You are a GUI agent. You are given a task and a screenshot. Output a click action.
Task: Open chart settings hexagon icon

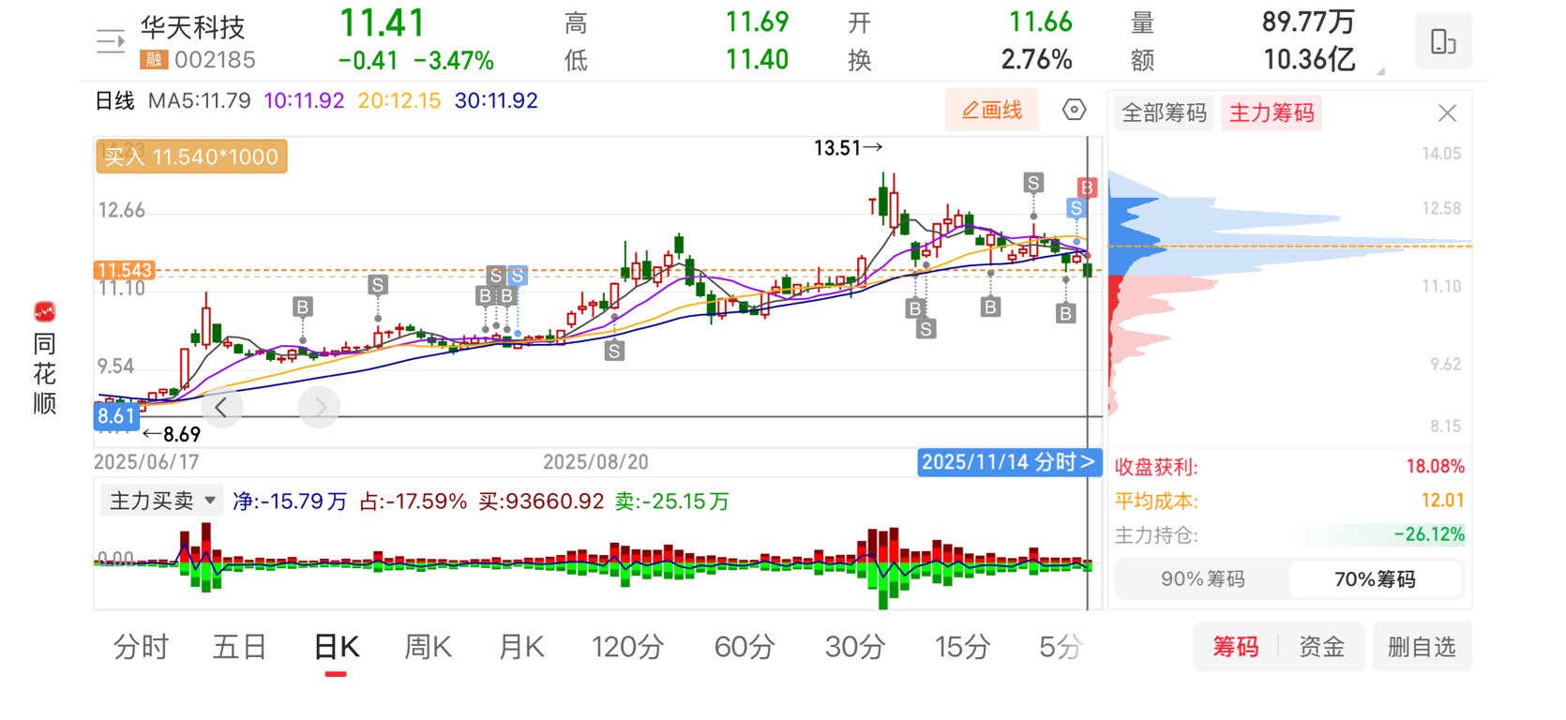[1074, 111]
